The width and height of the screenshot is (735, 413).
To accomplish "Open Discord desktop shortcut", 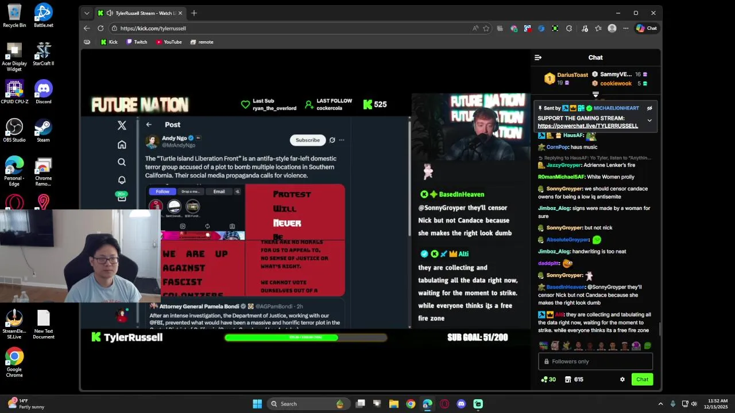I will click(44, 92).
